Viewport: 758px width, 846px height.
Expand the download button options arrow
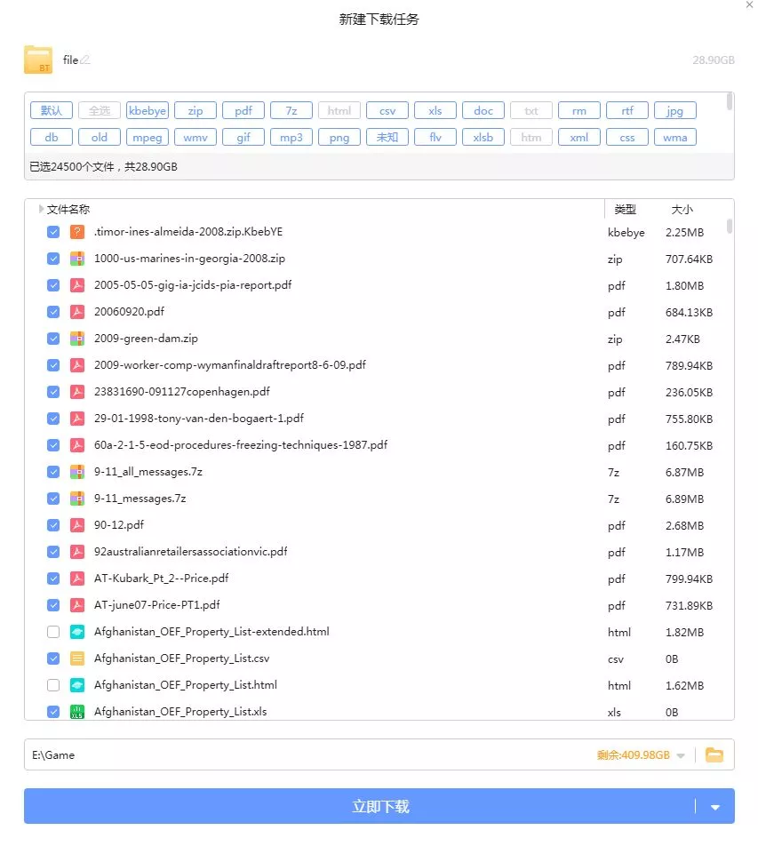click(x=715, y=807)
